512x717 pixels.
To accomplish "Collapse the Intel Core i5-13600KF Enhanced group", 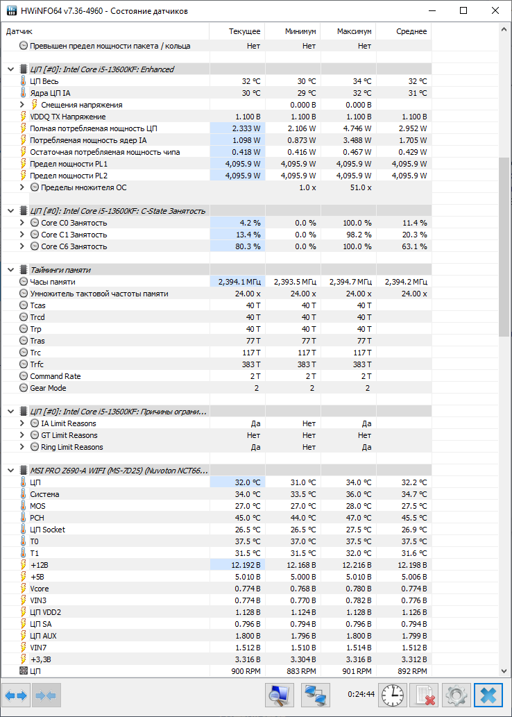I will point(10,69).
